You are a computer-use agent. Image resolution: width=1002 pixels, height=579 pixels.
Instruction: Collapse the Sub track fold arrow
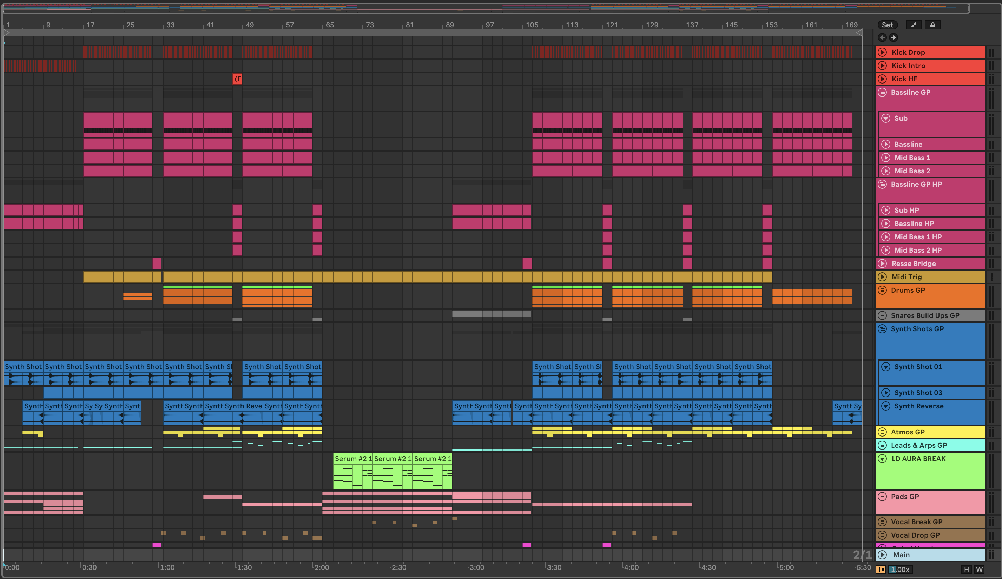point(885,118)
